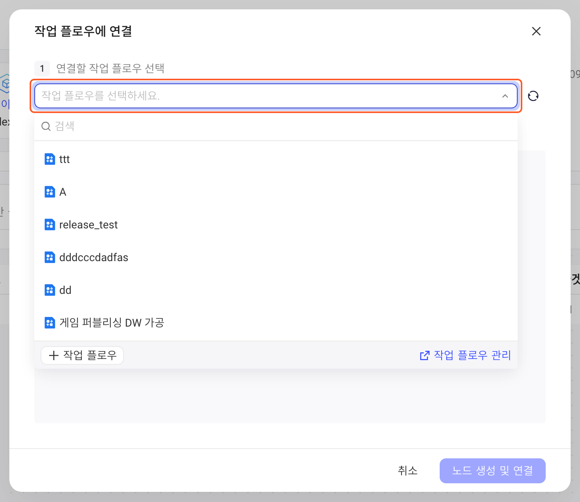Choose release_test from the list
The height and width of the screenshot is (502, 580).
pos(276,224)
